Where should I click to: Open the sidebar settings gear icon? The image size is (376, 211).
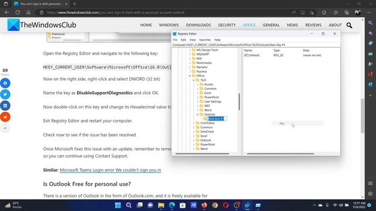click(x=371, y=193)
